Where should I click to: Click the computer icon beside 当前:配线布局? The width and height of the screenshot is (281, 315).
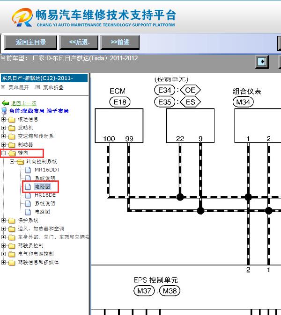[4, 111]
